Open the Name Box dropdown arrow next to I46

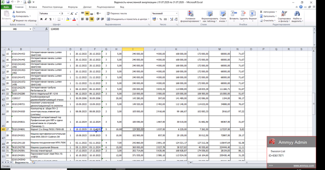(x=30, y=29)
